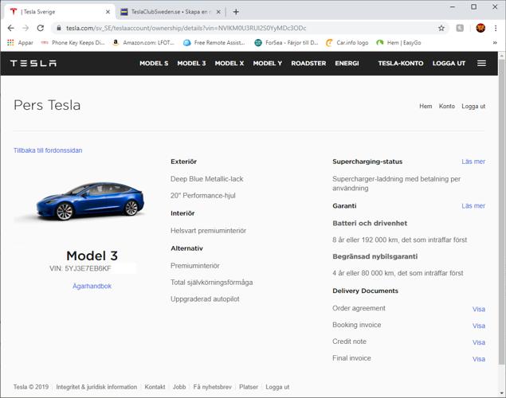506x398 pixels.
Task: Click the scrollbar down arrow
Action: pos(501,393)
